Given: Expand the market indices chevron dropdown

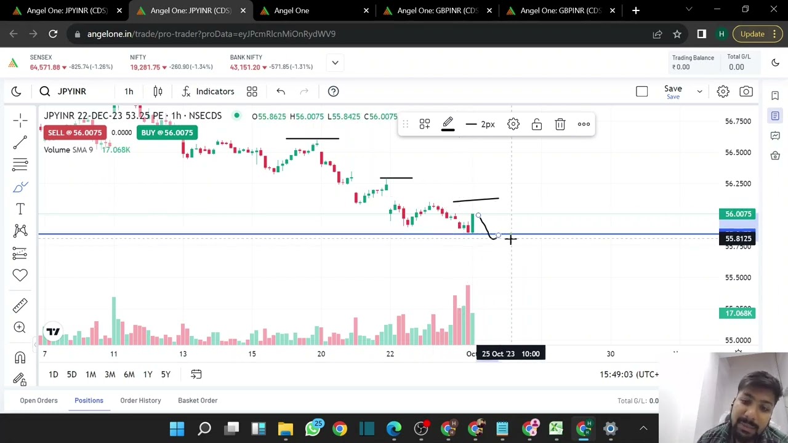Looking at the screenshot, I should tap(335, 62).
